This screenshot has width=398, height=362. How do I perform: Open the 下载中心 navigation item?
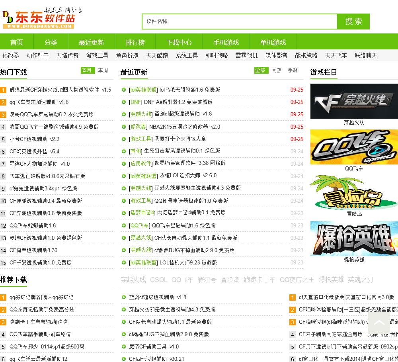tap(179, 42)
